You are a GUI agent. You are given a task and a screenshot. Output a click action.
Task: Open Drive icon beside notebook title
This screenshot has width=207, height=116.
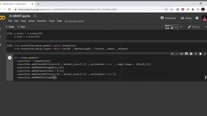click(x=10, y=16)
